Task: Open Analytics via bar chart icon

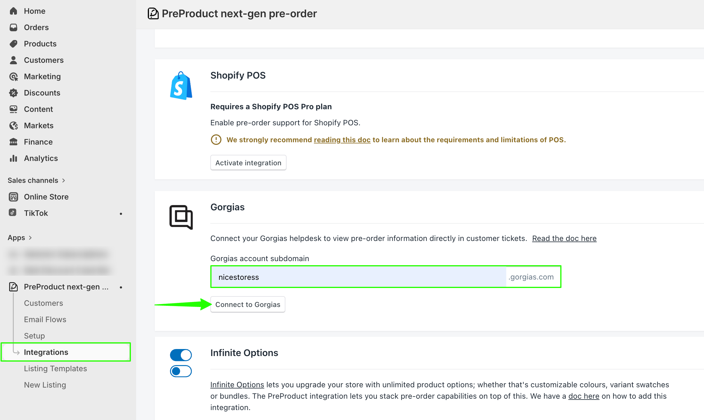Action: pyautogui.click(x=13, y=158)
